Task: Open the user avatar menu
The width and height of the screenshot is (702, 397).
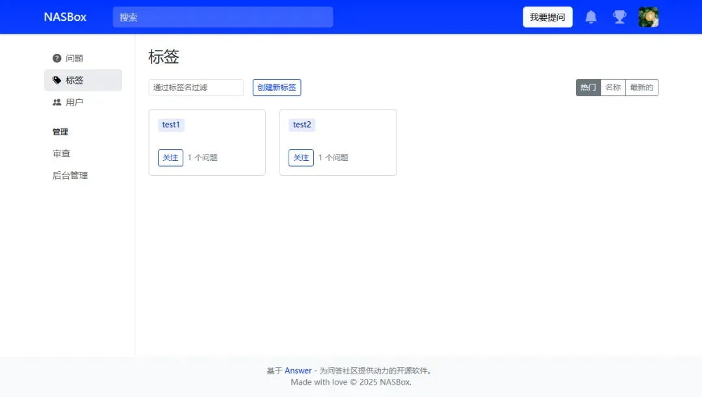Action: (x=648, y=17)
